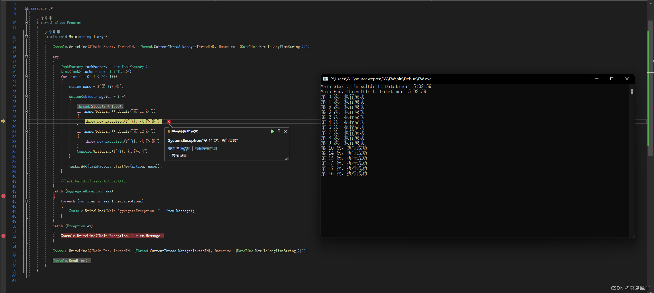
Task: Click the highlighted Console.ReadLine() statement
Action: 72,261
